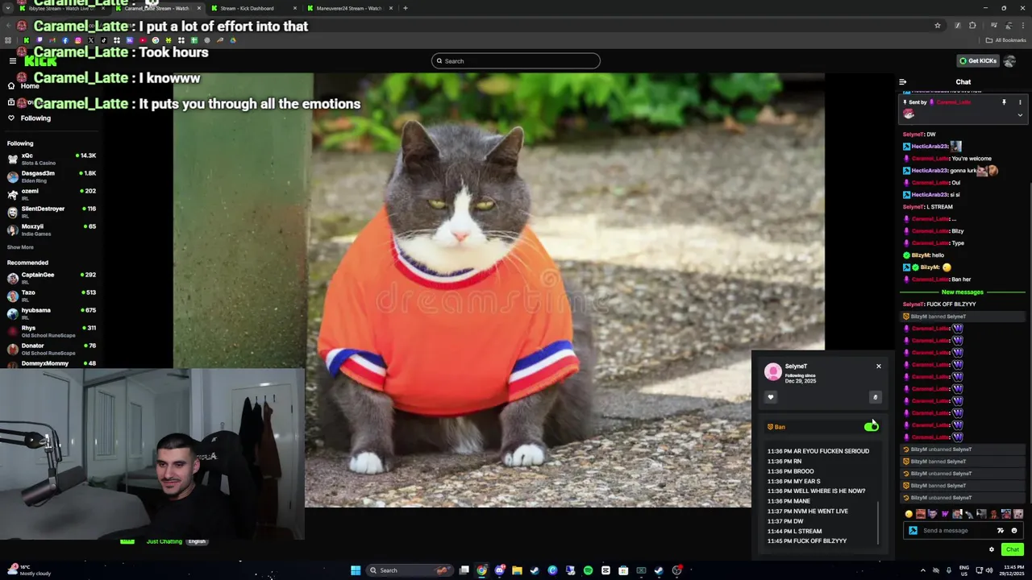Toggle the Ban switch for SelyneT
This screenshot has height=580, width=1032.
pyautogui.click(x=871, y=426)
